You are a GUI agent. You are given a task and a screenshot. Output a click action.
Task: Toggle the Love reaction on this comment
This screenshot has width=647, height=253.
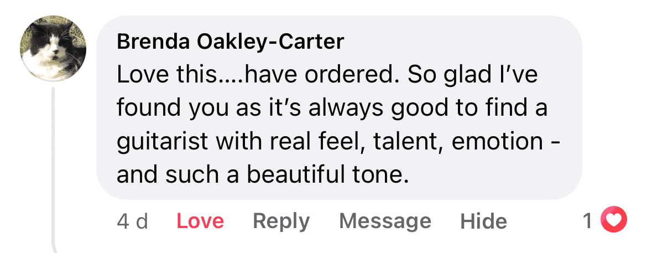pos(200,221)
